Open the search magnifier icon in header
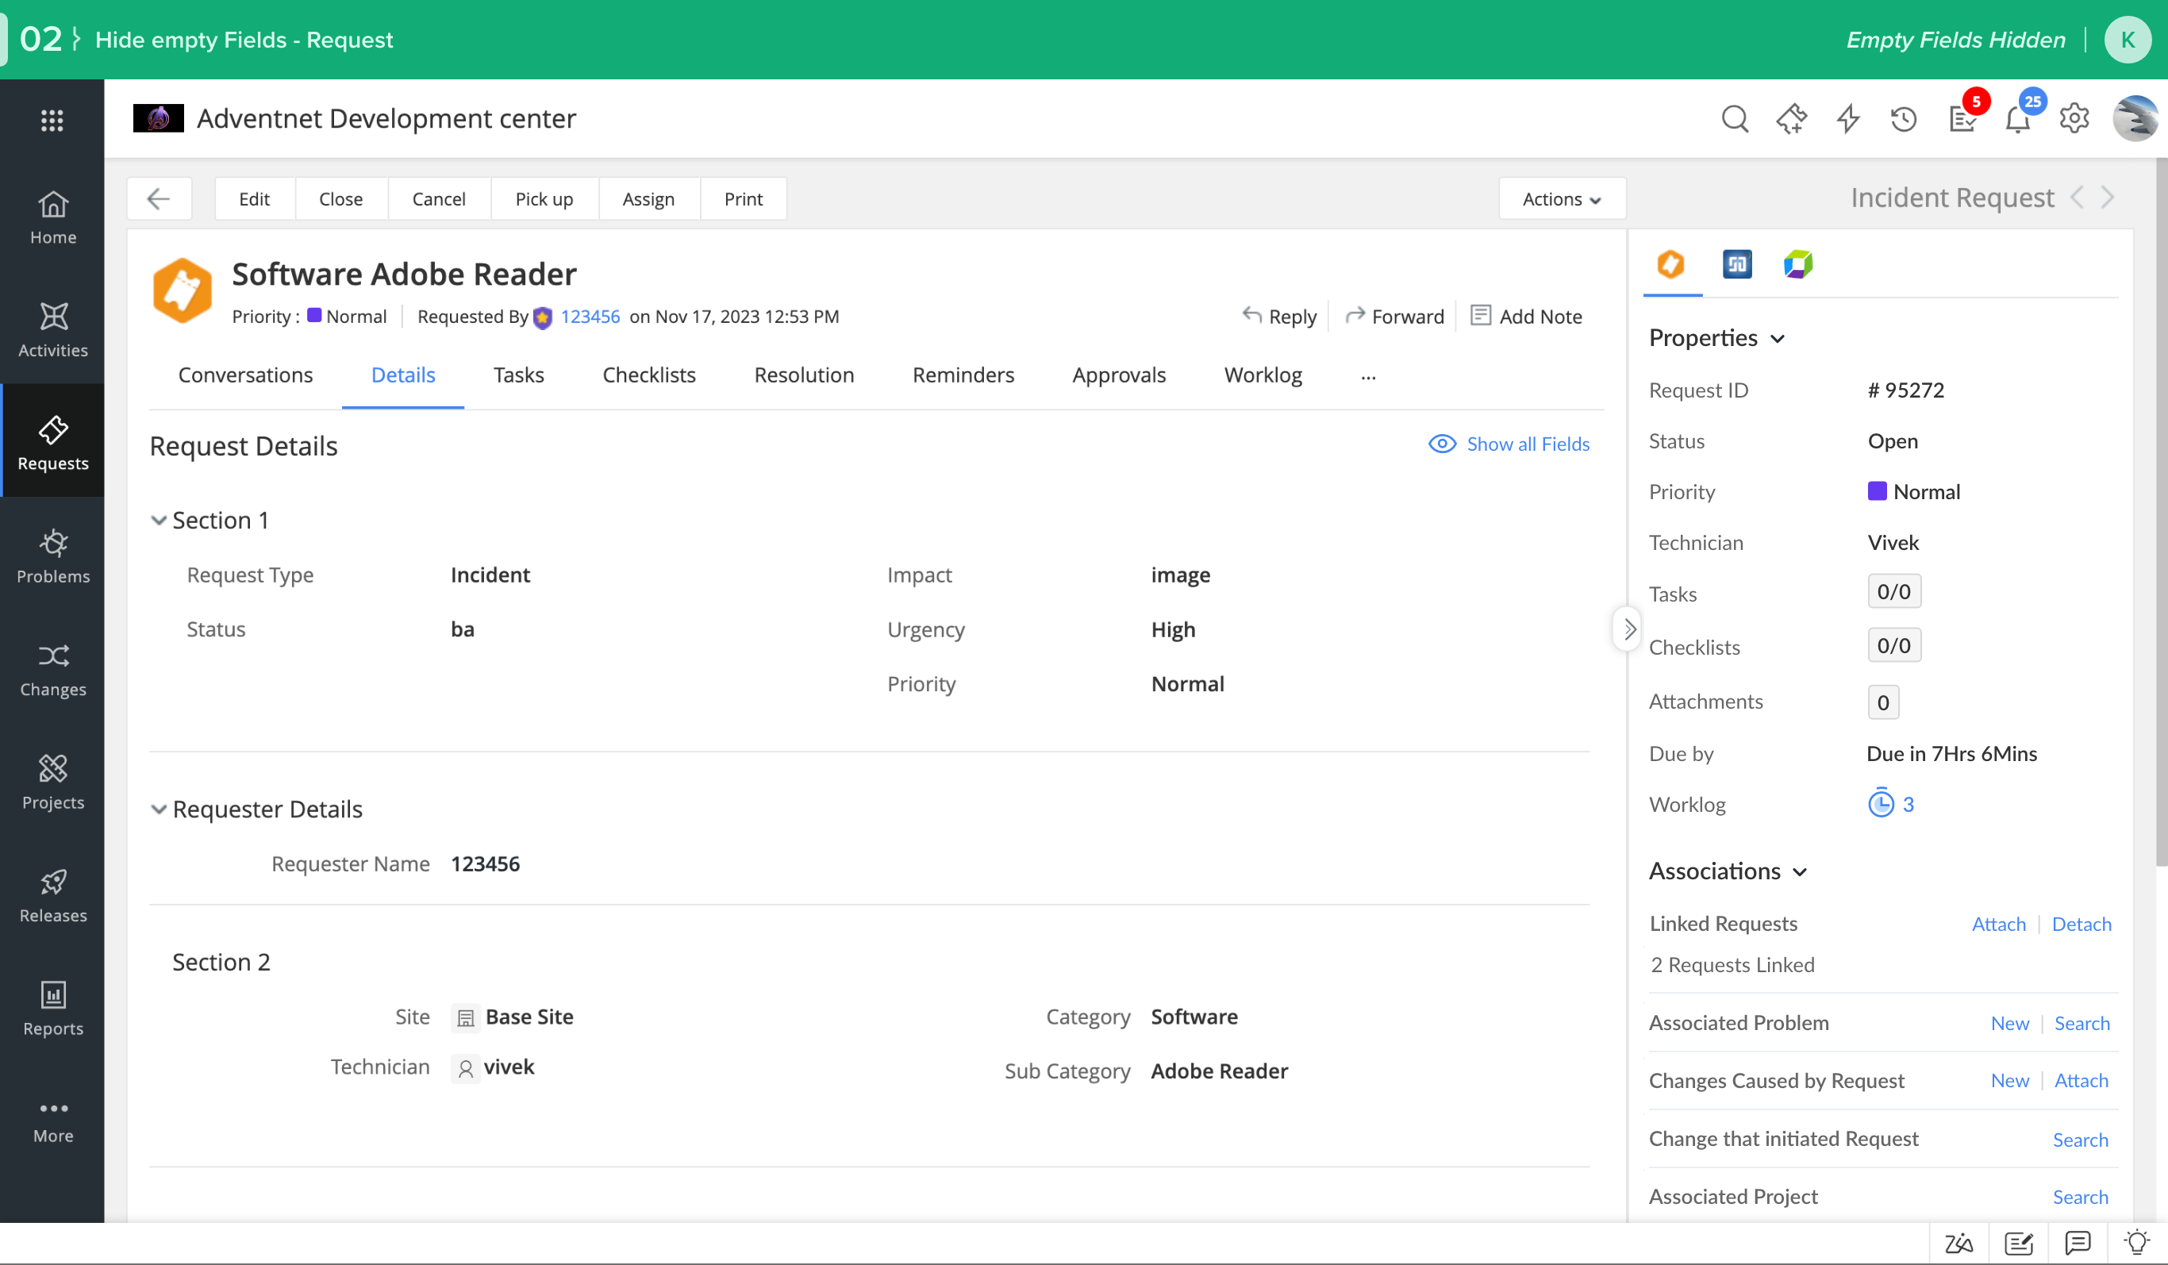 point(1735,119)
